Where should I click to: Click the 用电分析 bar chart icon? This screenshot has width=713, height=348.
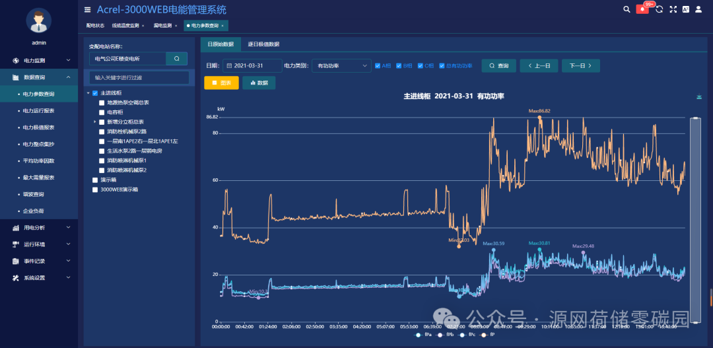[x=15, y=227]
